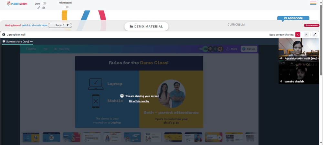This screenshot has height=145, width=323.
Task: Click the Having issues? text
Action: (13, 25)
